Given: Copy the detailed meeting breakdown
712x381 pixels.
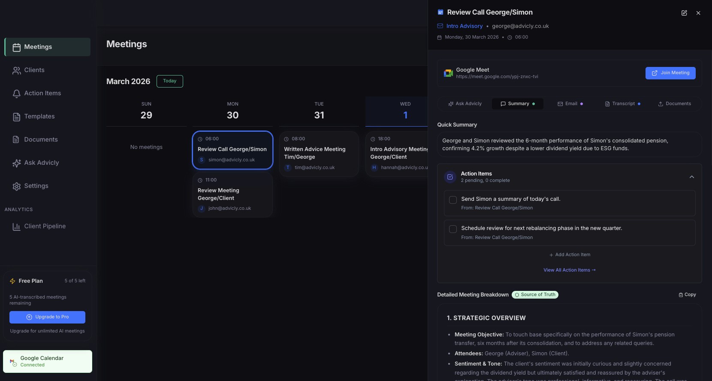Looking at the screenshot, I should tap(687, 295).
